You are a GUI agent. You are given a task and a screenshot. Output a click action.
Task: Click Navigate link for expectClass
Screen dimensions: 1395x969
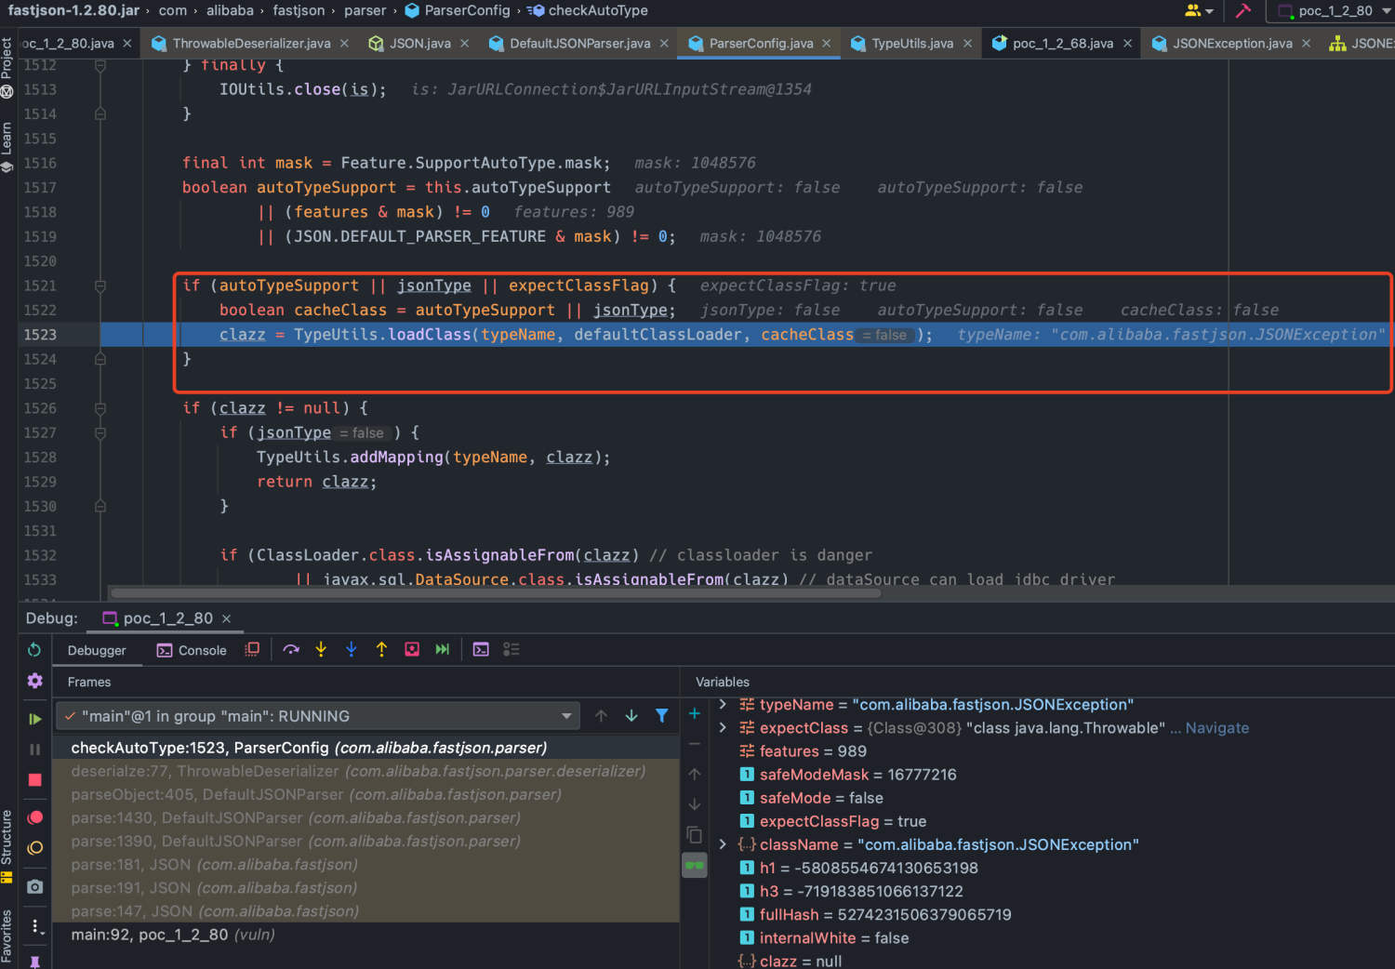tap(1217, 728)
